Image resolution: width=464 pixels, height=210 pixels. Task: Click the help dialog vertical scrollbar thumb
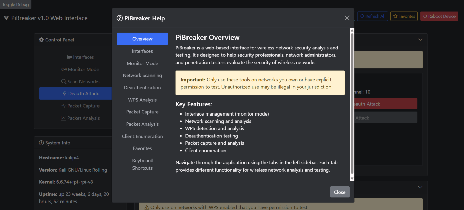pyautogui.click(x=352, y=104)
